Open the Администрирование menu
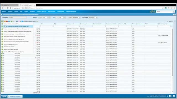This screenshot has height=99, width=177. [x=71, y=12]
